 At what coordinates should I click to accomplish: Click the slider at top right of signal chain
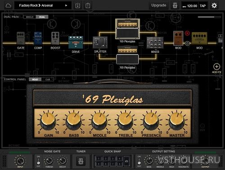(209, 17)
